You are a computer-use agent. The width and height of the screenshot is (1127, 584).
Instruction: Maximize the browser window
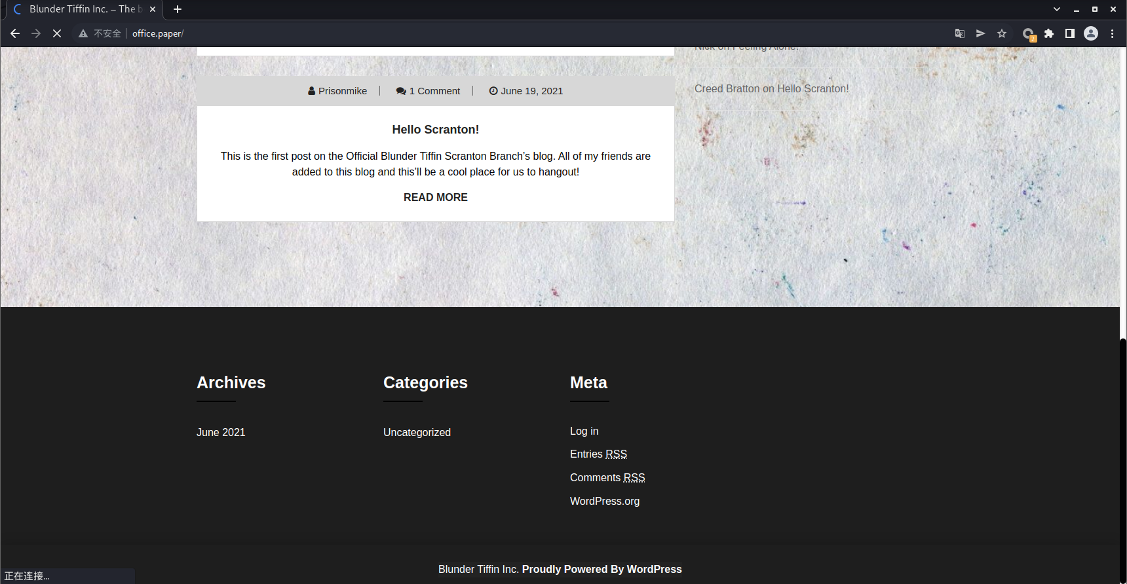pos(1094,9)
